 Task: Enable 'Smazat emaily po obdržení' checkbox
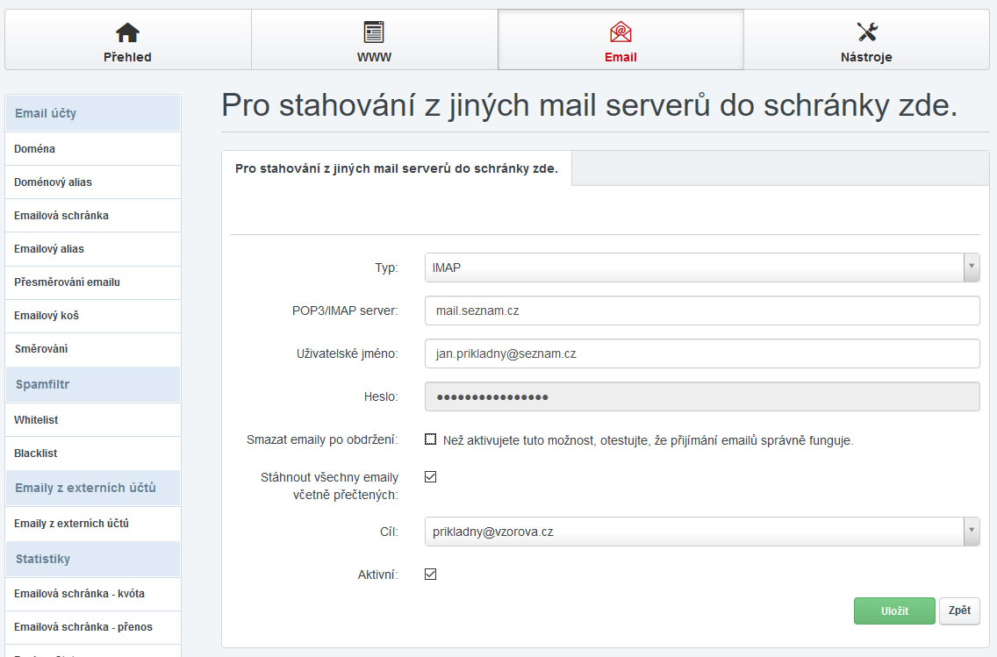(430, 439)
